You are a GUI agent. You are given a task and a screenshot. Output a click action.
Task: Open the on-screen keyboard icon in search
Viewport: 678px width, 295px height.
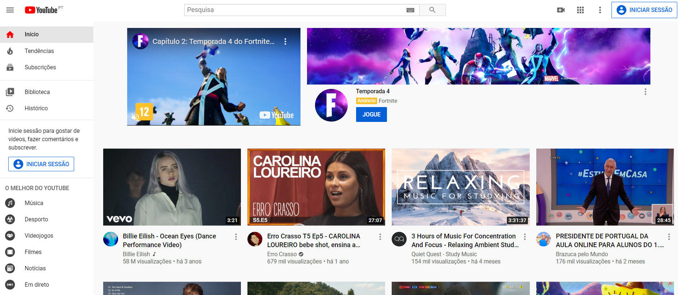(x=410, y=10)
